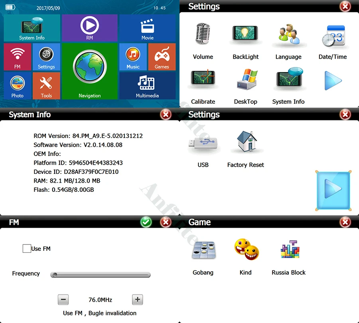
Task: Open Volume settings
Action: pos(203,34)
